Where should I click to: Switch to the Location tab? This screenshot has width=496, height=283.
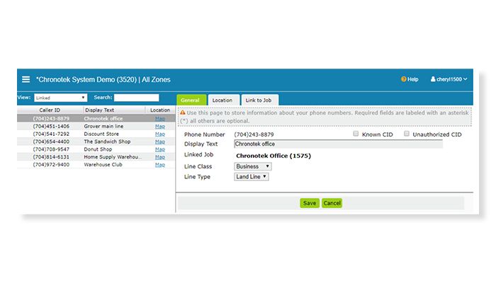222,100
